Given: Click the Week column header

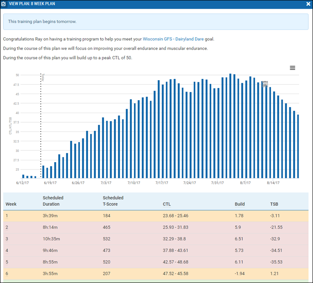Looking at the screenshot, I should point(10,204).
